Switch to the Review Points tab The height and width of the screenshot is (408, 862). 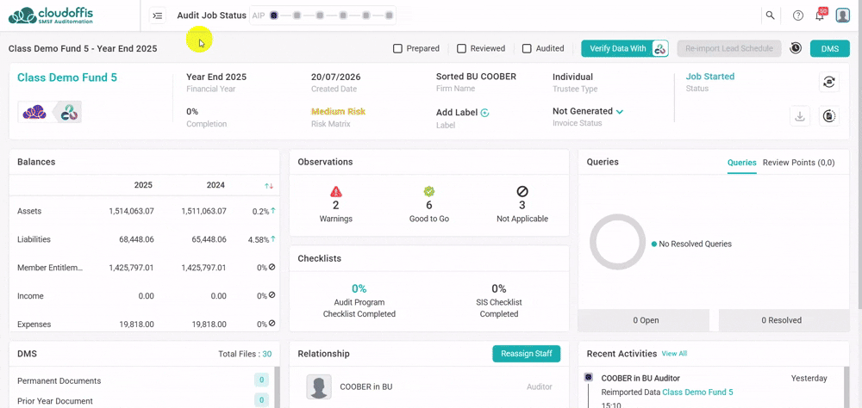tap(799, 163)
